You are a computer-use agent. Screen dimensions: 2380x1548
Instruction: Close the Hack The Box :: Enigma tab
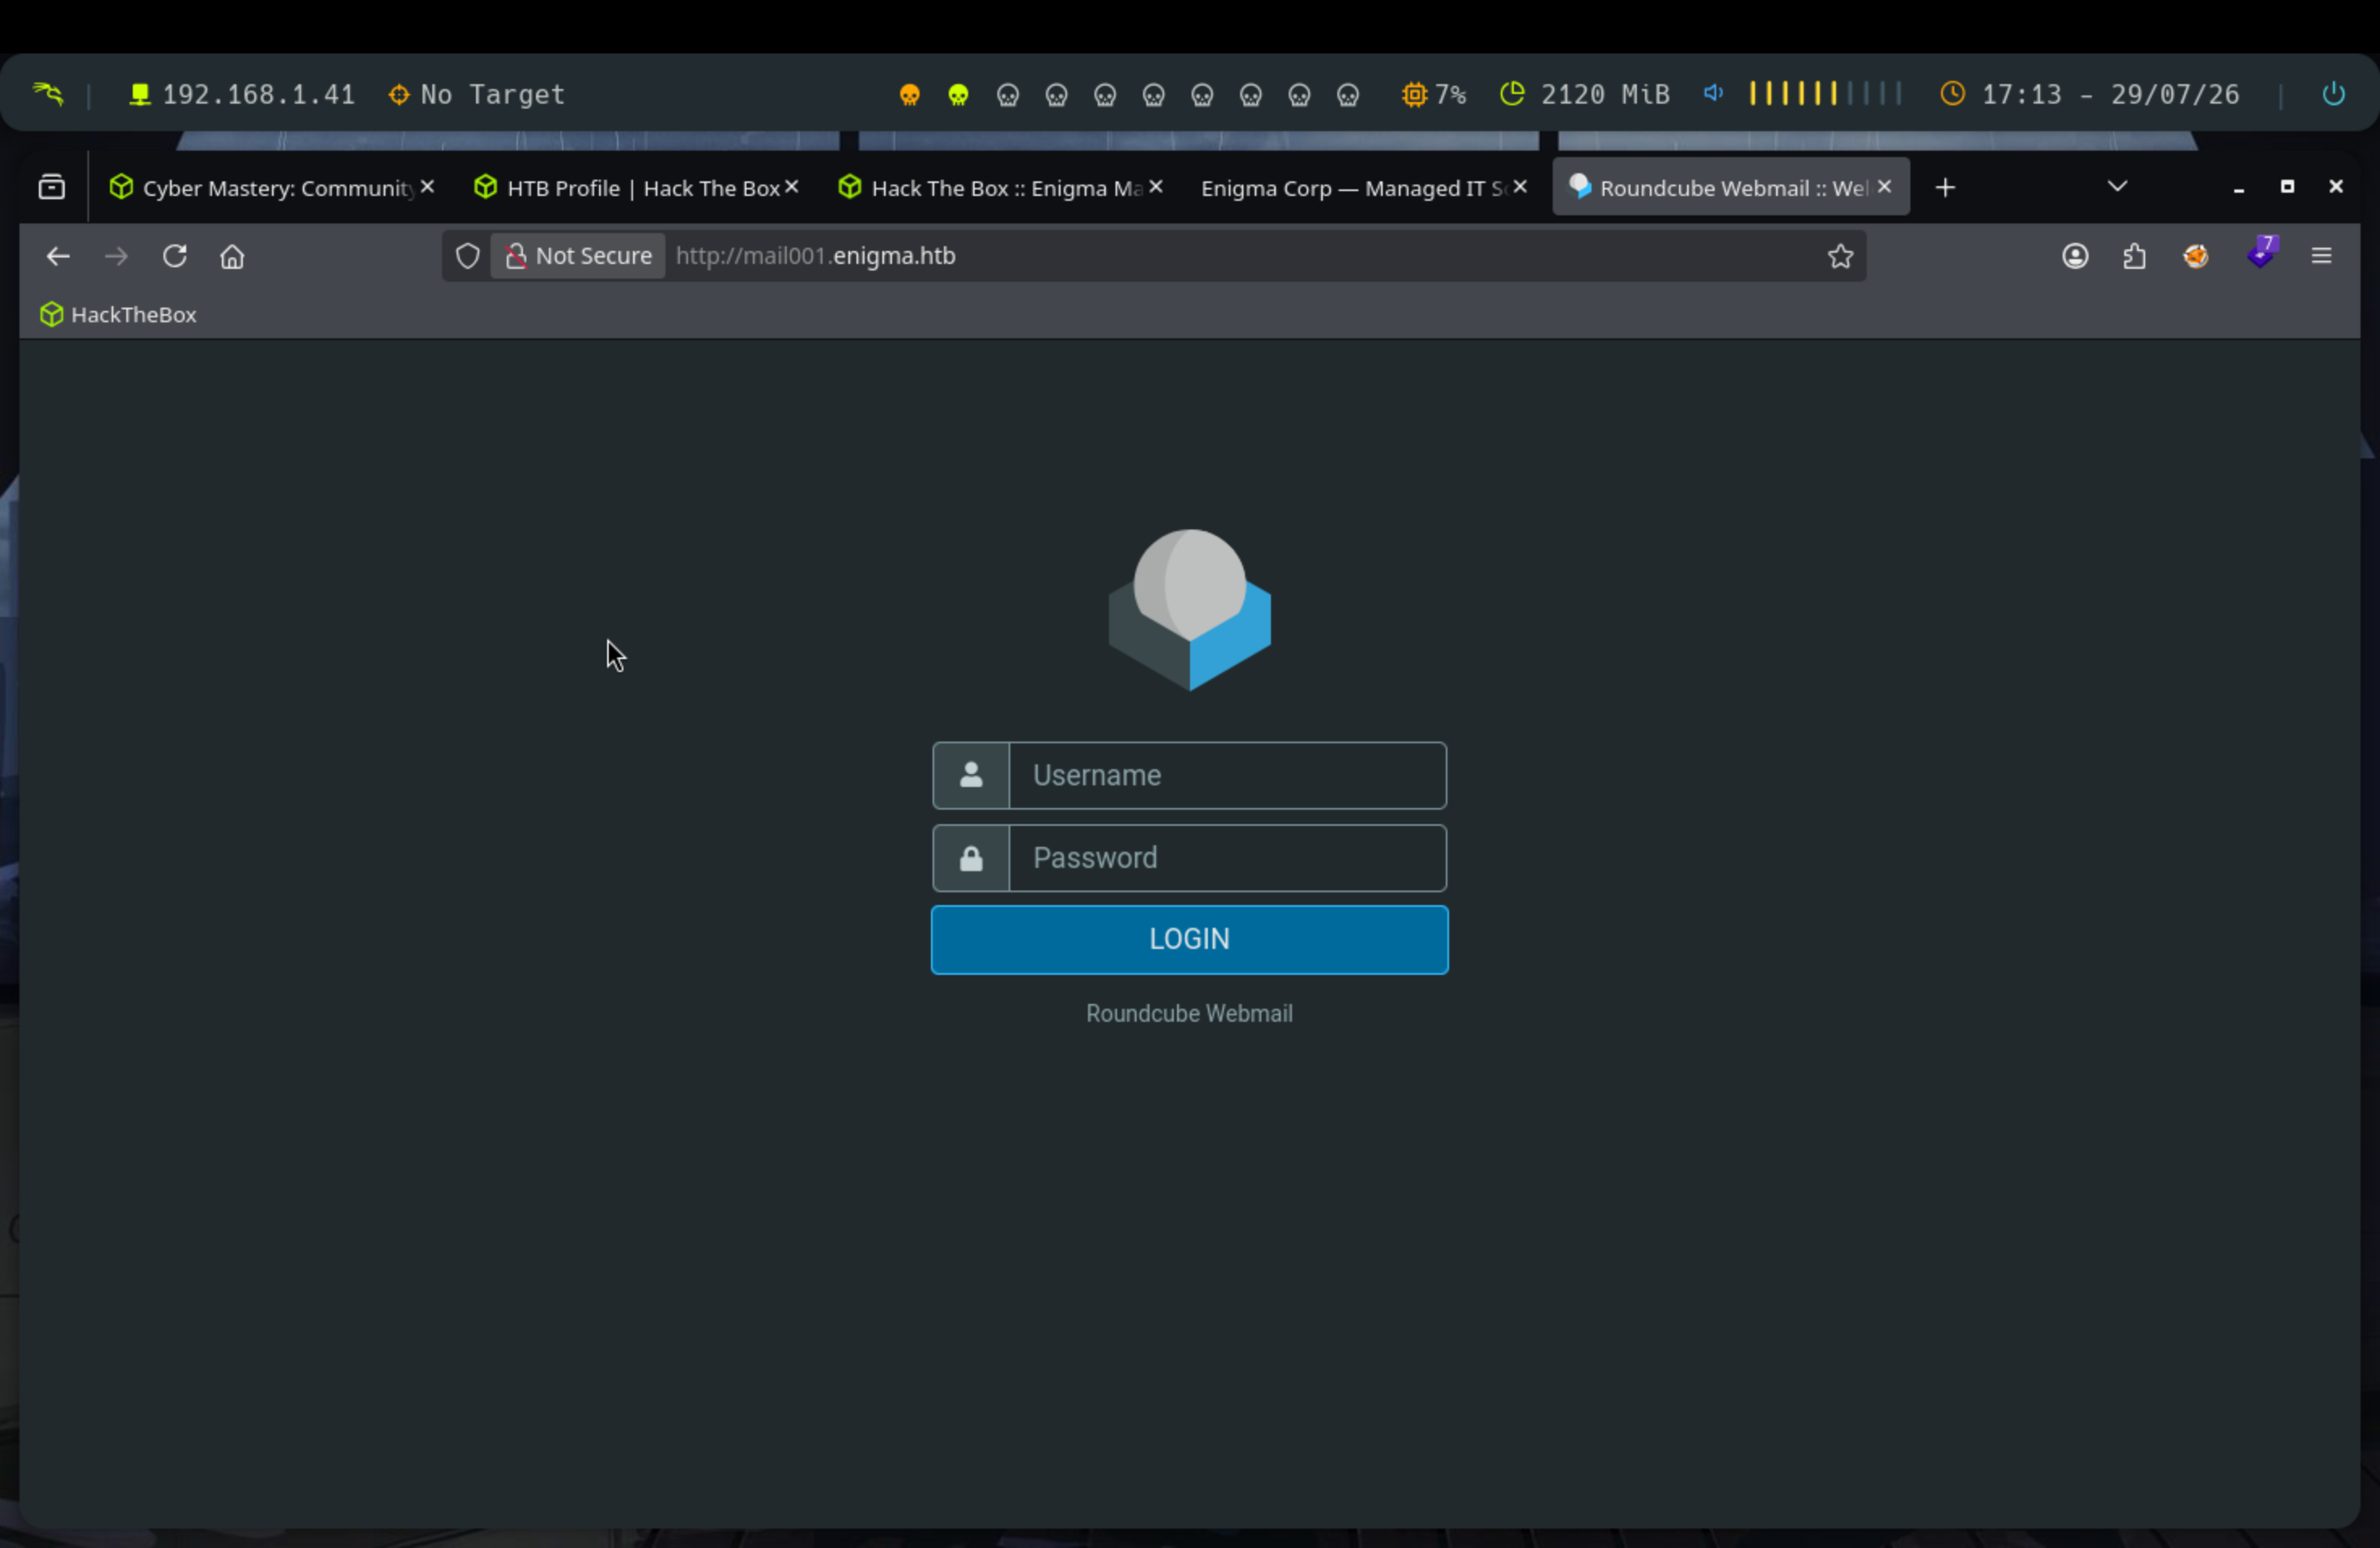1155,186
